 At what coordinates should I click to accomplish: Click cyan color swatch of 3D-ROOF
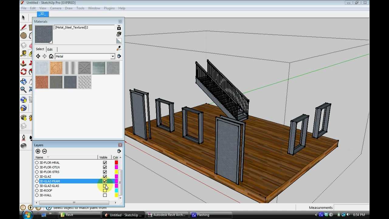[x=116, y=190]
